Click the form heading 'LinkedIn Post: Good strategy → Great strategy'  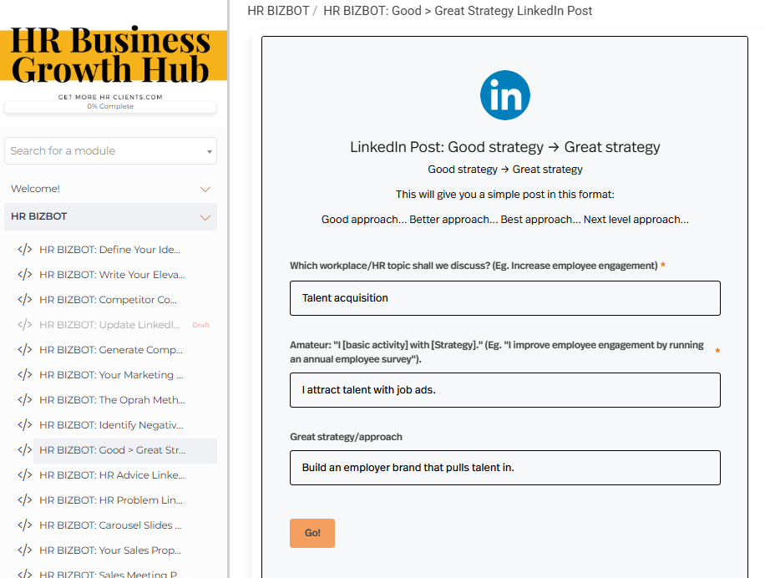point(505,147)
